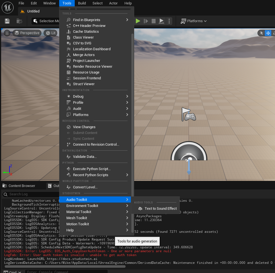
Task: Switch to the Untitled level tab
Action: 33,11
